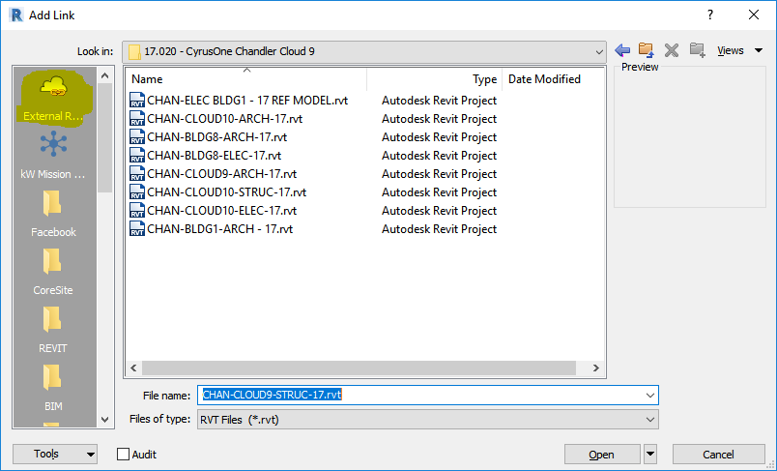777x471 pixels.
Task: Expand the Open button options arrow
Action: click(650, 455)
